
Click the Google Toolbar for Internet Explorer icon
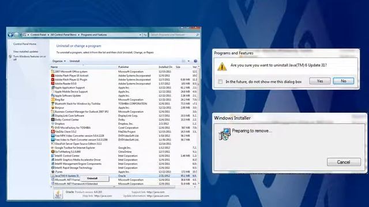tap(52, 148)
